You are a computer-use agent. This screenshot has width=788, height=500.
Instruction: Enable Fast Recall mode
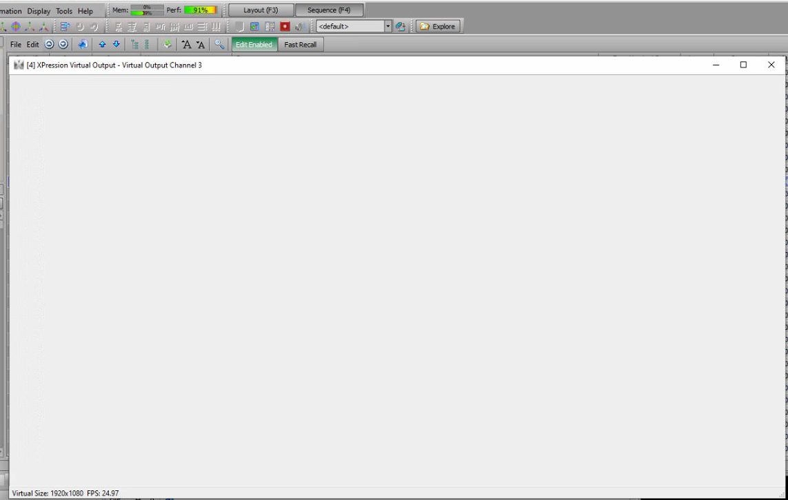click(300, 44)
